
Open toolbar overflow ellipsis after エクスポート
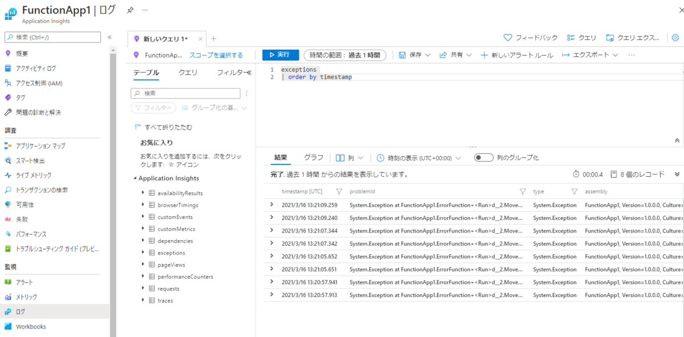tap(632, 55)
